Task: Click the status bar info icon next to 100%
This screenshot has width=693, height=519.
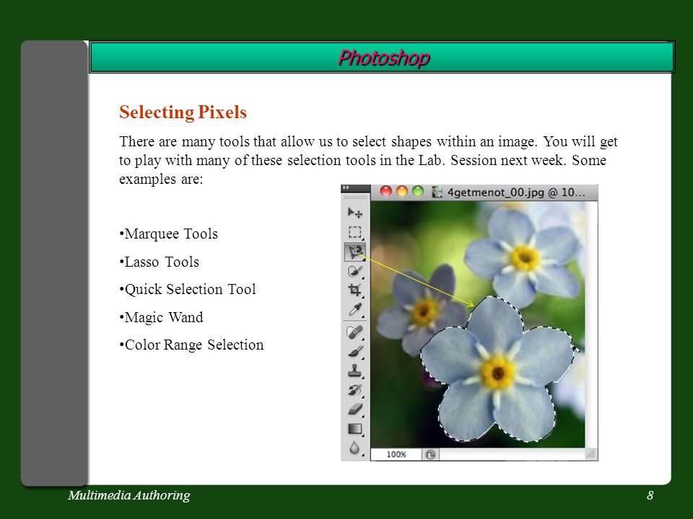Action: pos(430,454)
